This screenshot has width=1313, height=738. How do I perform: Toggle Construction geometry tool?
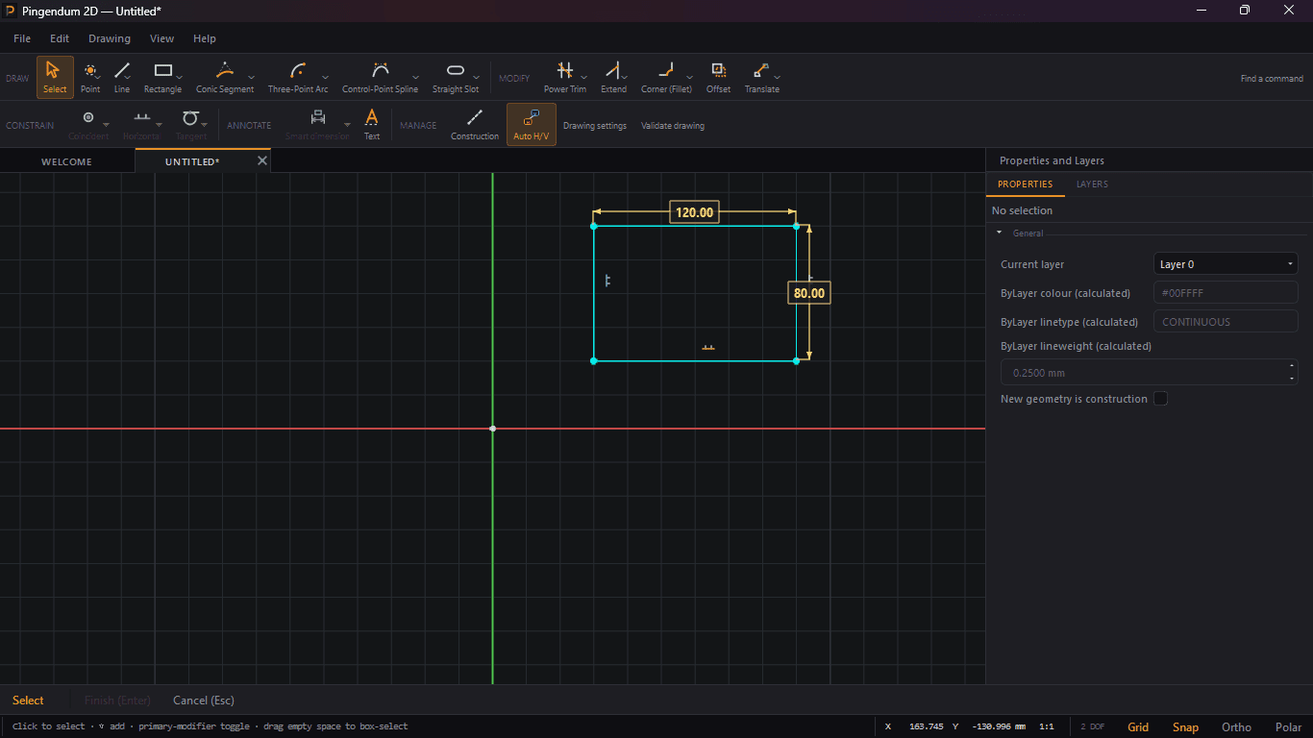pyautogui.click(x=475, y=124)
